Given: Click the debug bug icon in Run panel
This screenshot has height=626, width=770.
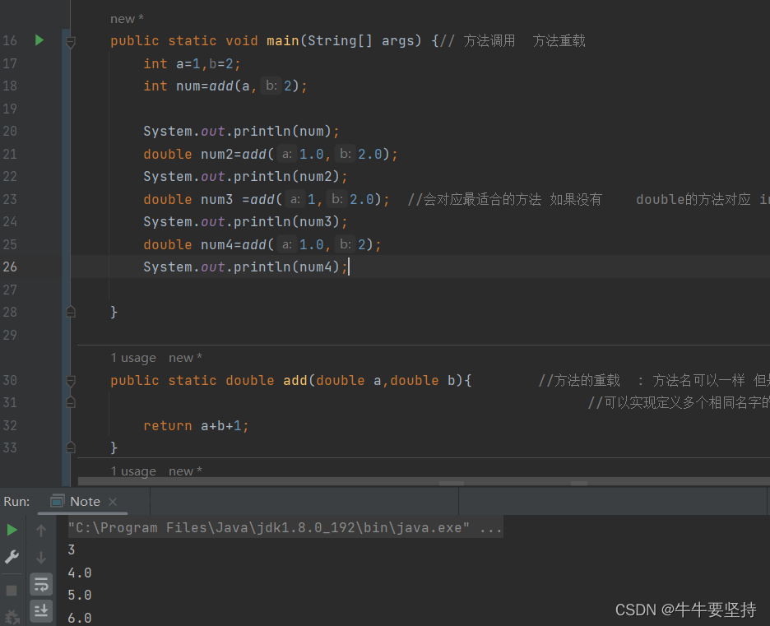Looking at the screenshot, I should pos(12,617).
